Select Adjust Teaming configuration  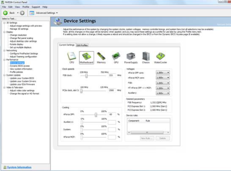coord(23,57)
